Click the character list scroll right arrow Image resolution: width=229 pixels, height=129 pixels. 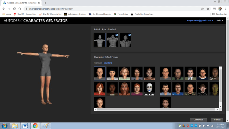coord(218,109)
